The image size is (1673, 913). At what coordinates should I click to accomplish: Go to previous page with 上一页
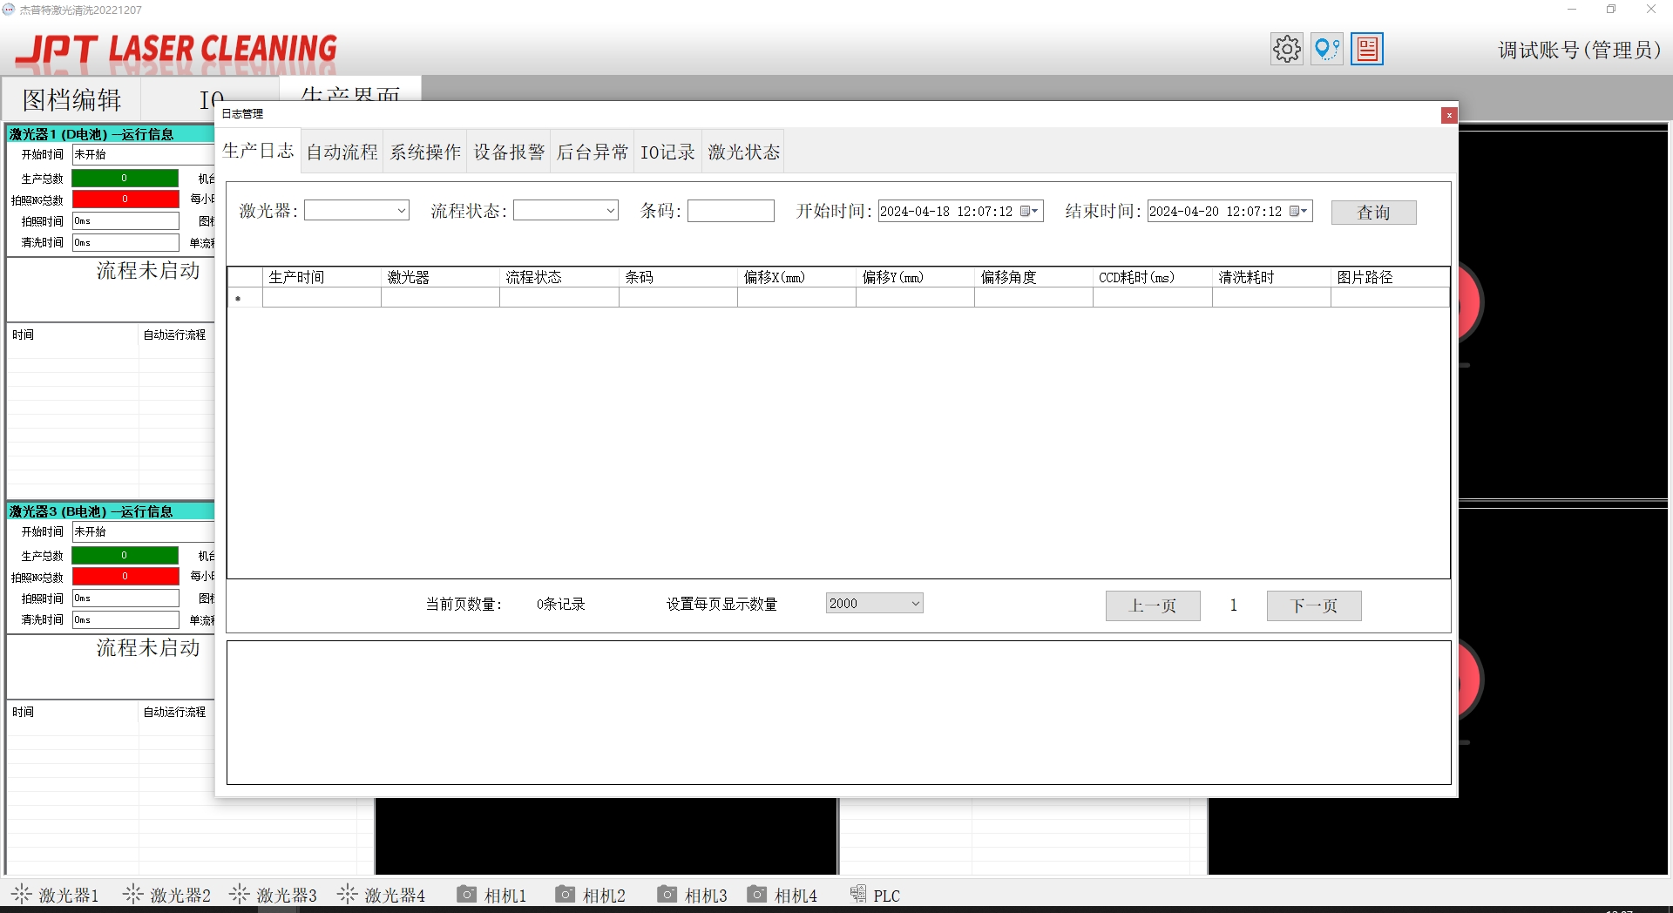point(1153,605)
